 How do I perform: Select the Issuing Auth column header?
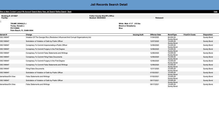coord(138,35)
